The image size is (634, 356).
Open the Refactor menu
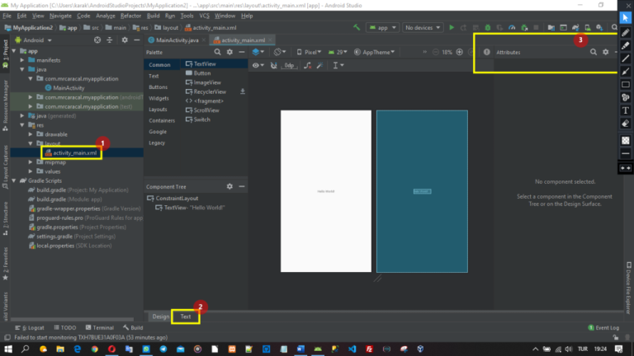[130, 16]
